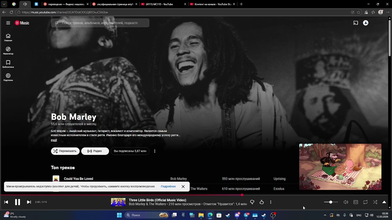Click the cast to device icon
This screenshot has height=220, width=392.
click(x=356, y=23)
